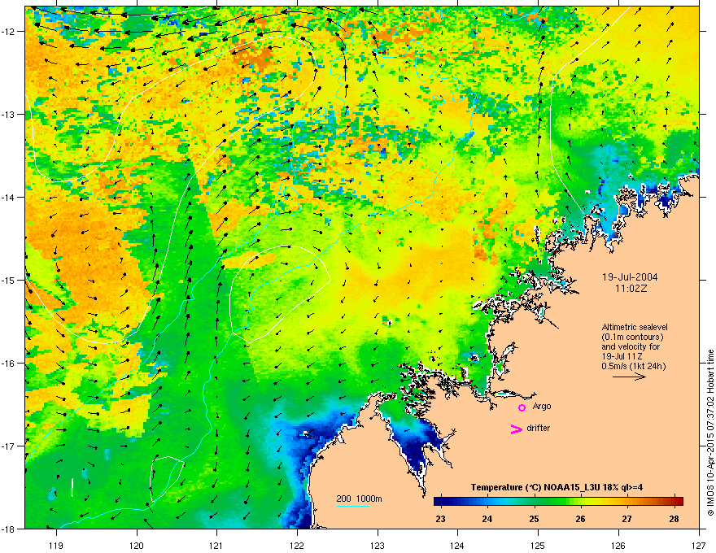
Task: Click the 11:02Z time label
Action: 631,289
